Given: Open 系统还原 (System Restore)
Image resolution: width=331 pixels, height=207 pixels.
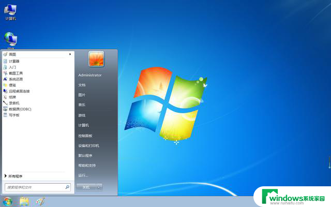Looking at the screenshot, I should coord(37,79).
